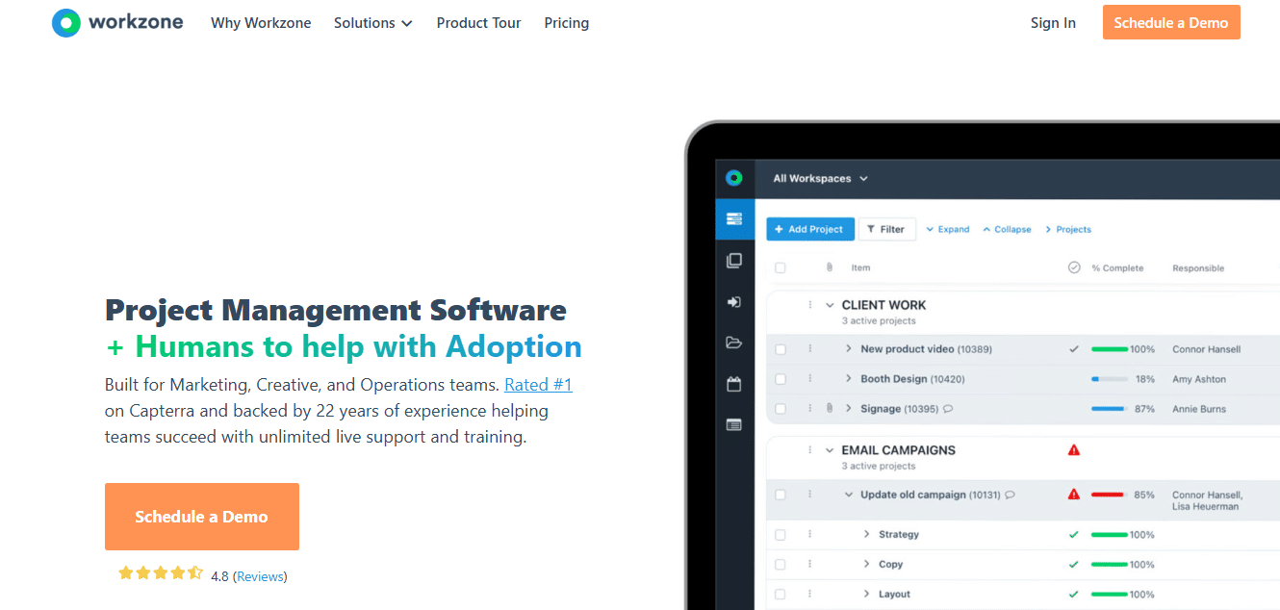This screenshot has height=610, width=1280.
Task: Open the three-dot menu for CLIENT WORK
Action: [809, 305]
